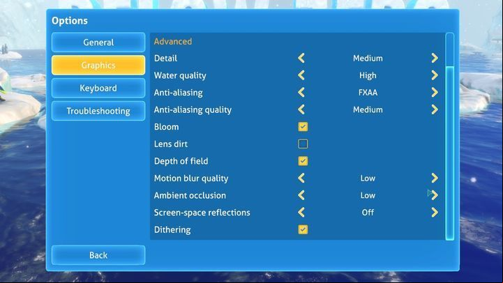Lower Water quality using left arrow
Image resolution: width=503 pixels, height=283 pixels.
point(301,75)
